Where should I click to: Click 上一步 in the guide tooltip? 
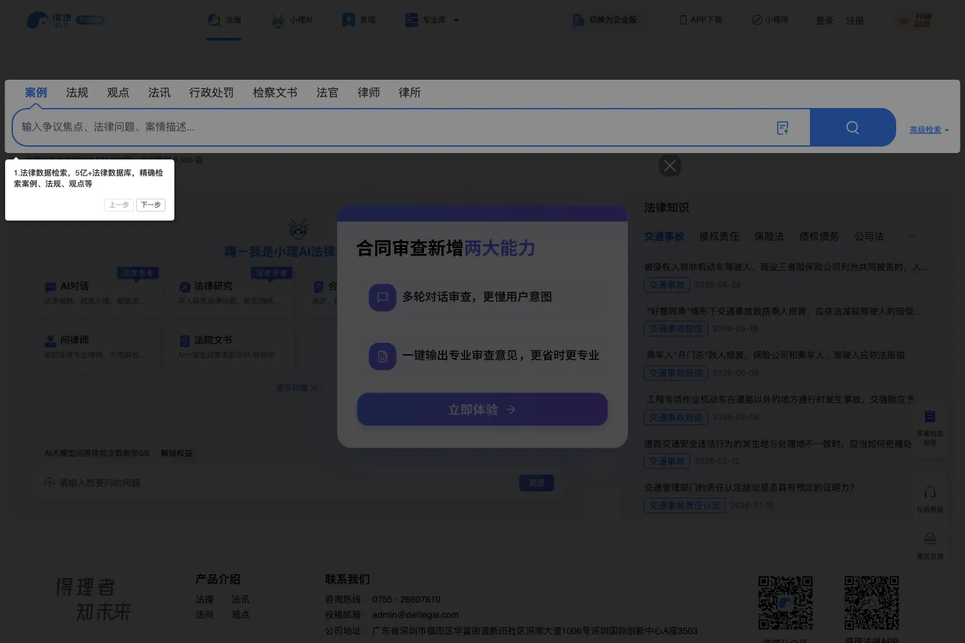tap(119, 205)
